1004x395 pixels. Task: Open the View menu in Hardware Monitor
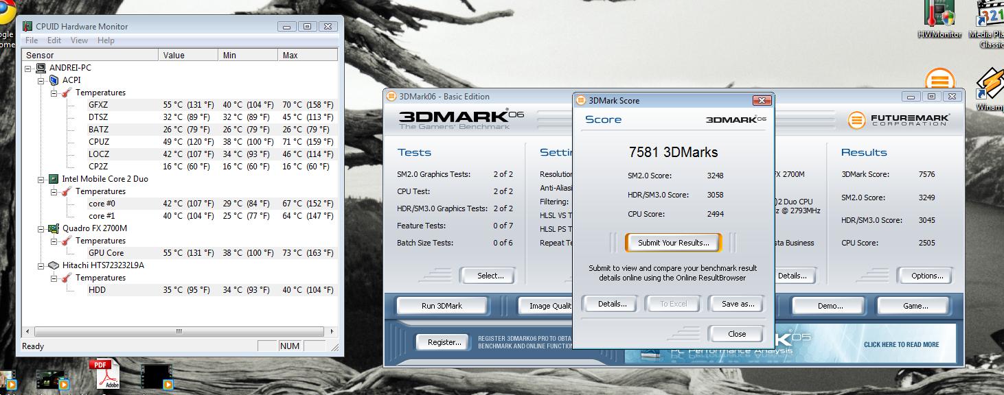pyautogui.click(x=79, y=40)
